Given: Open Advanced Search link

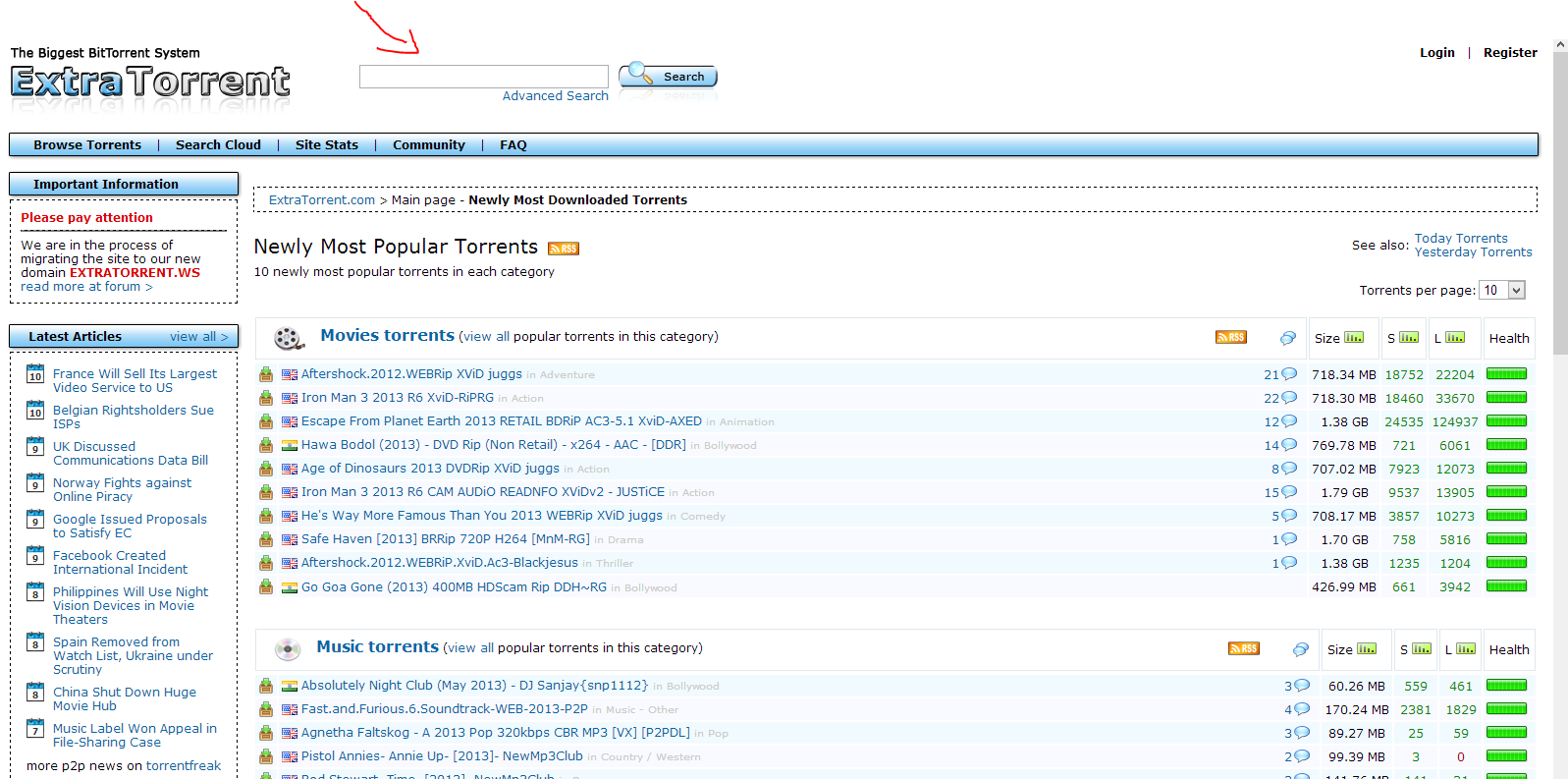Looking at the screenshot, I should [556, 95].
